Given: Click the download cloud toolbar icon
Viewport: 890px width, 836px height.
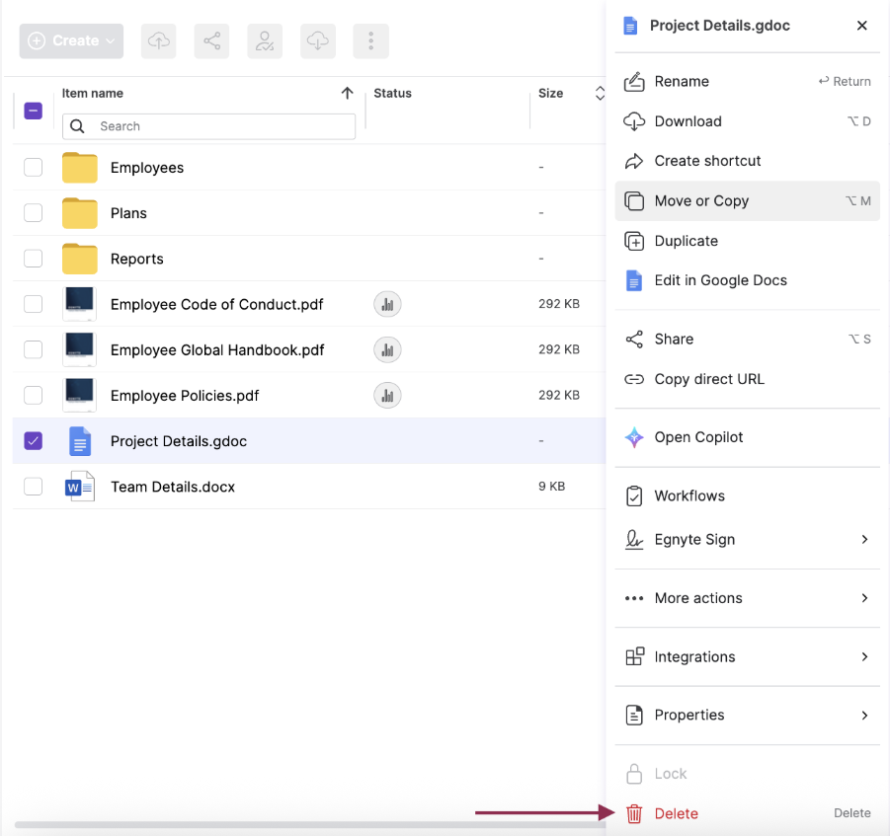Looking at the screenshot, I should coord(317,40).
